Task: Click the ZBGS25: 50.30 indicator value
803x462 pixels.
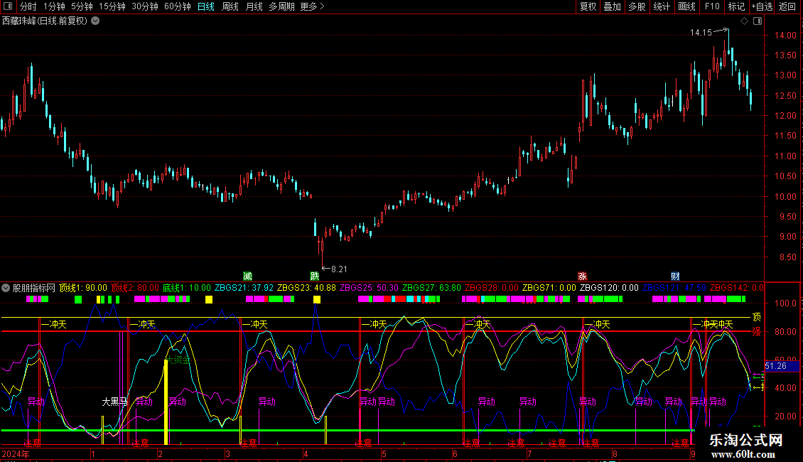Action: click(x=370, y=288)
